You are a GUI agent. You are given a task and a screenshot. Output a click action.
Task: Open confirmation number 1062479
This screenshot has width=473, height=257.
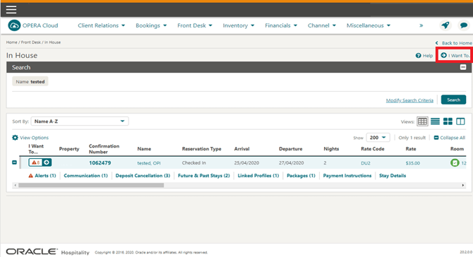100,163
